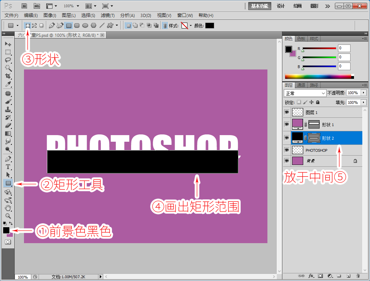The height and width of the screenshot is (281, 370).
Task: Select the Brush tool
Action: (x=8, y=102)
